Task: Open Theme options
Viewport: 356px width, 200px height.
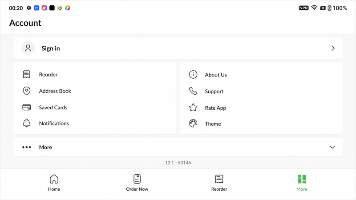Action: pos(213,124)
